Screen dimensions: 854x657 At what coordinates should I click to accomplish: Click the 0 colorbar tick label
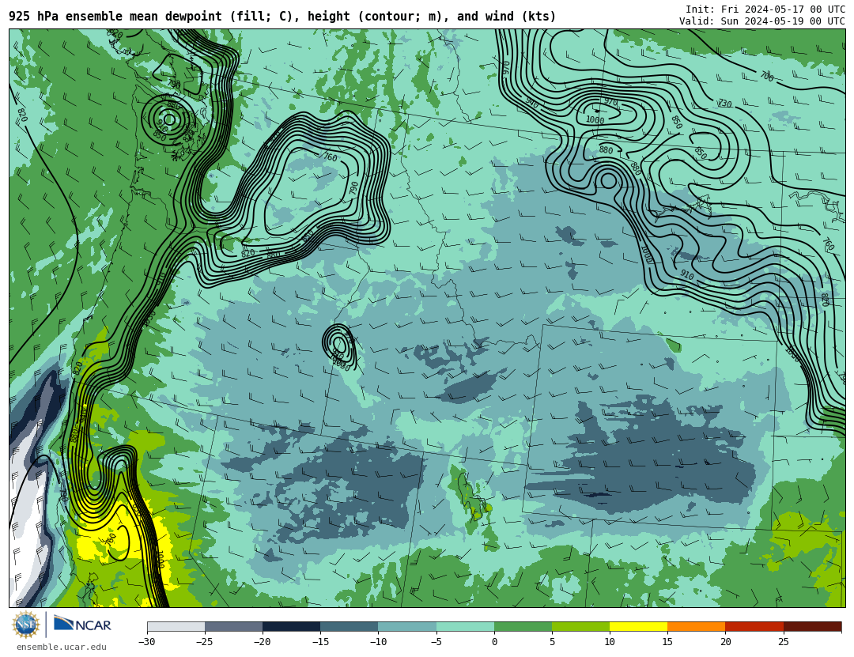pos(494,642)
